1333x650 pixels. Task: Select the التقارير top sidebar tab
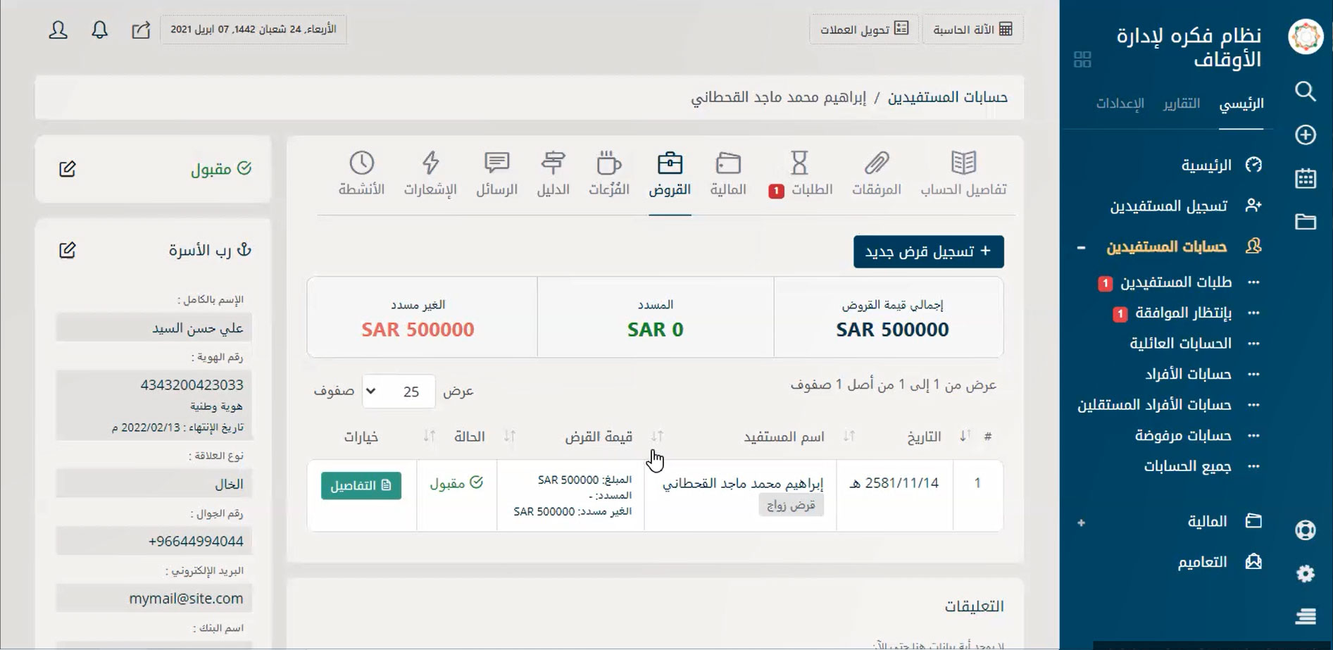1181,104
